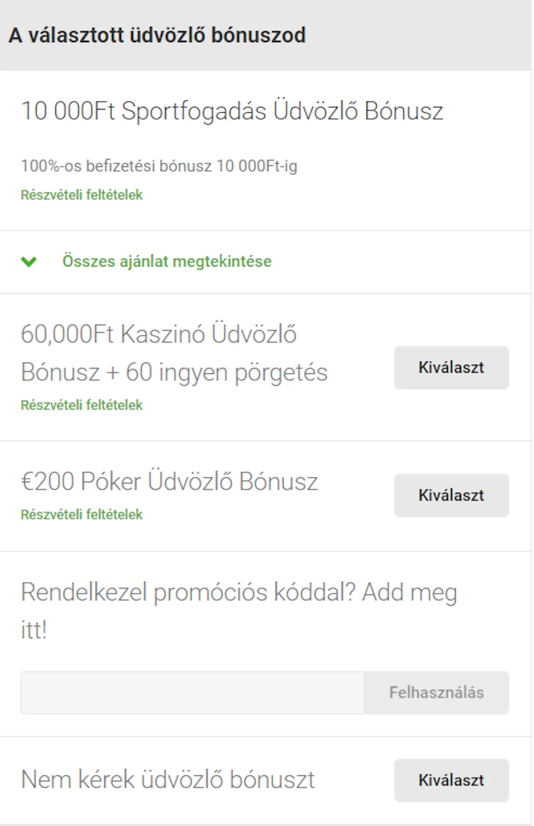Focus the promotional code input field
Screen dimensions: 534x826
192,692
